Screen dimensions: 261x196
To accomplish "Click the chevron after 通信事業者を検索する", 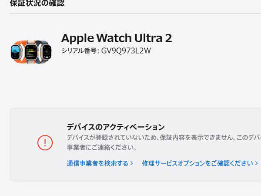I will tap(132, 163).
